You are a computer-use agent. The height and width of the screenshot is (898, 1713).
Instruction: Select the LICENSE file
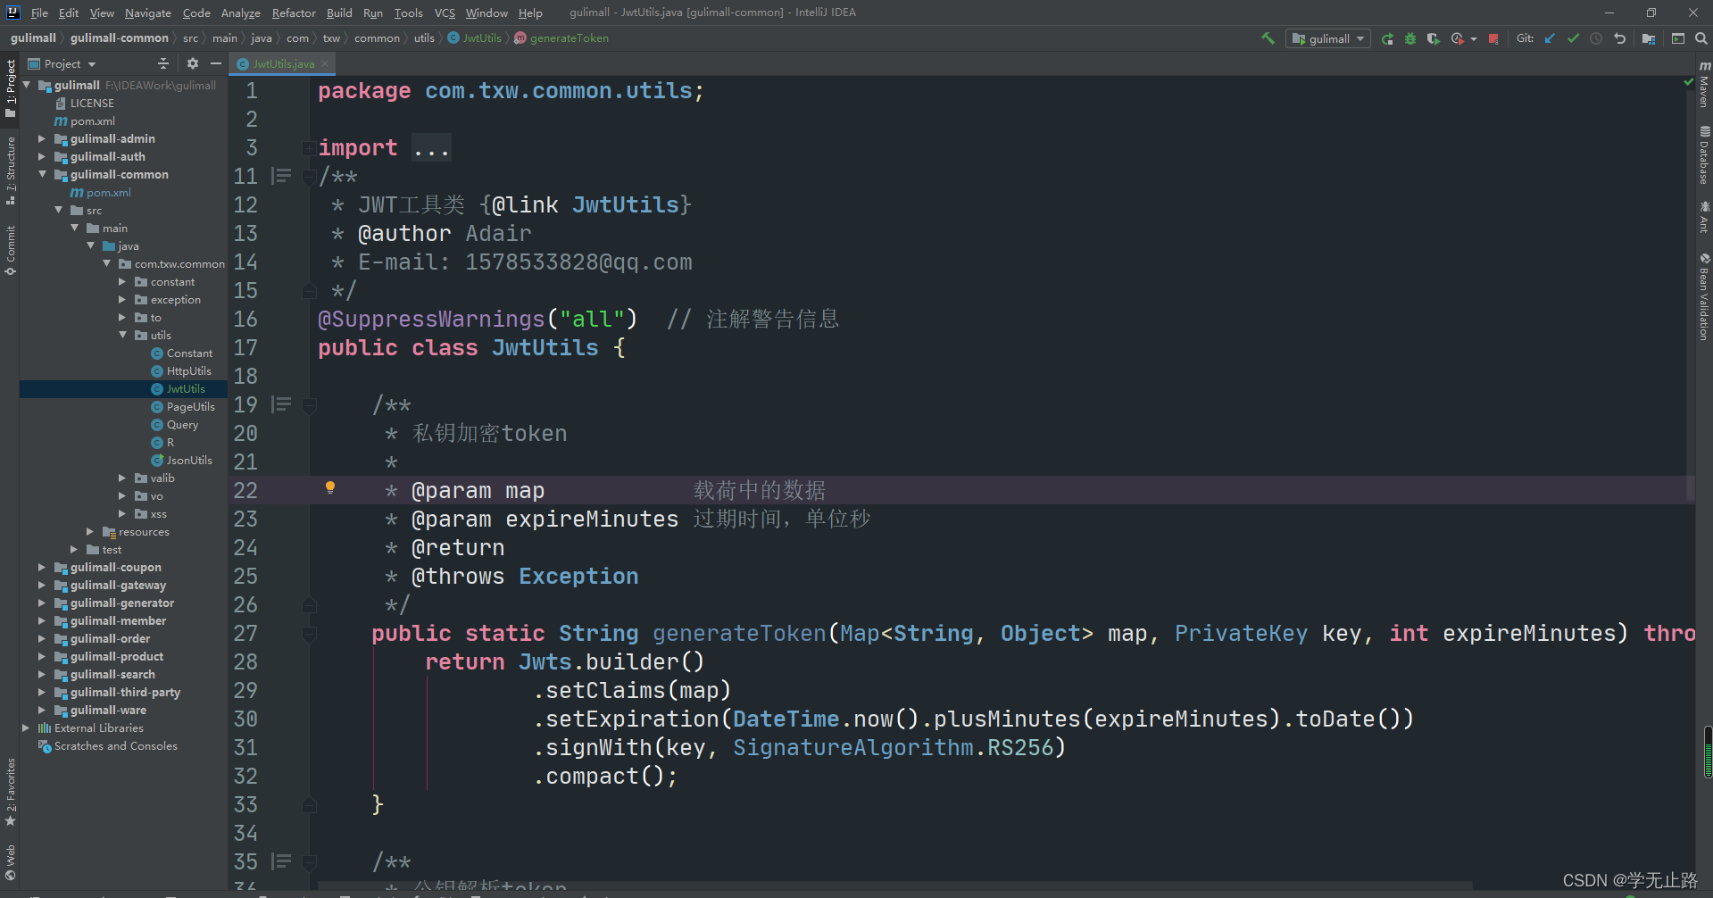tap(92, 103)
